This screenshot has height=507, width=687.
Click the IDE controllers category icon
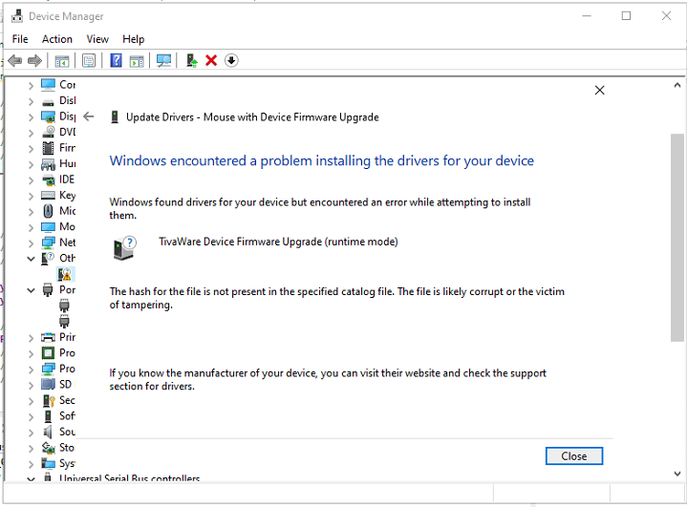click(x=48, y=180)
